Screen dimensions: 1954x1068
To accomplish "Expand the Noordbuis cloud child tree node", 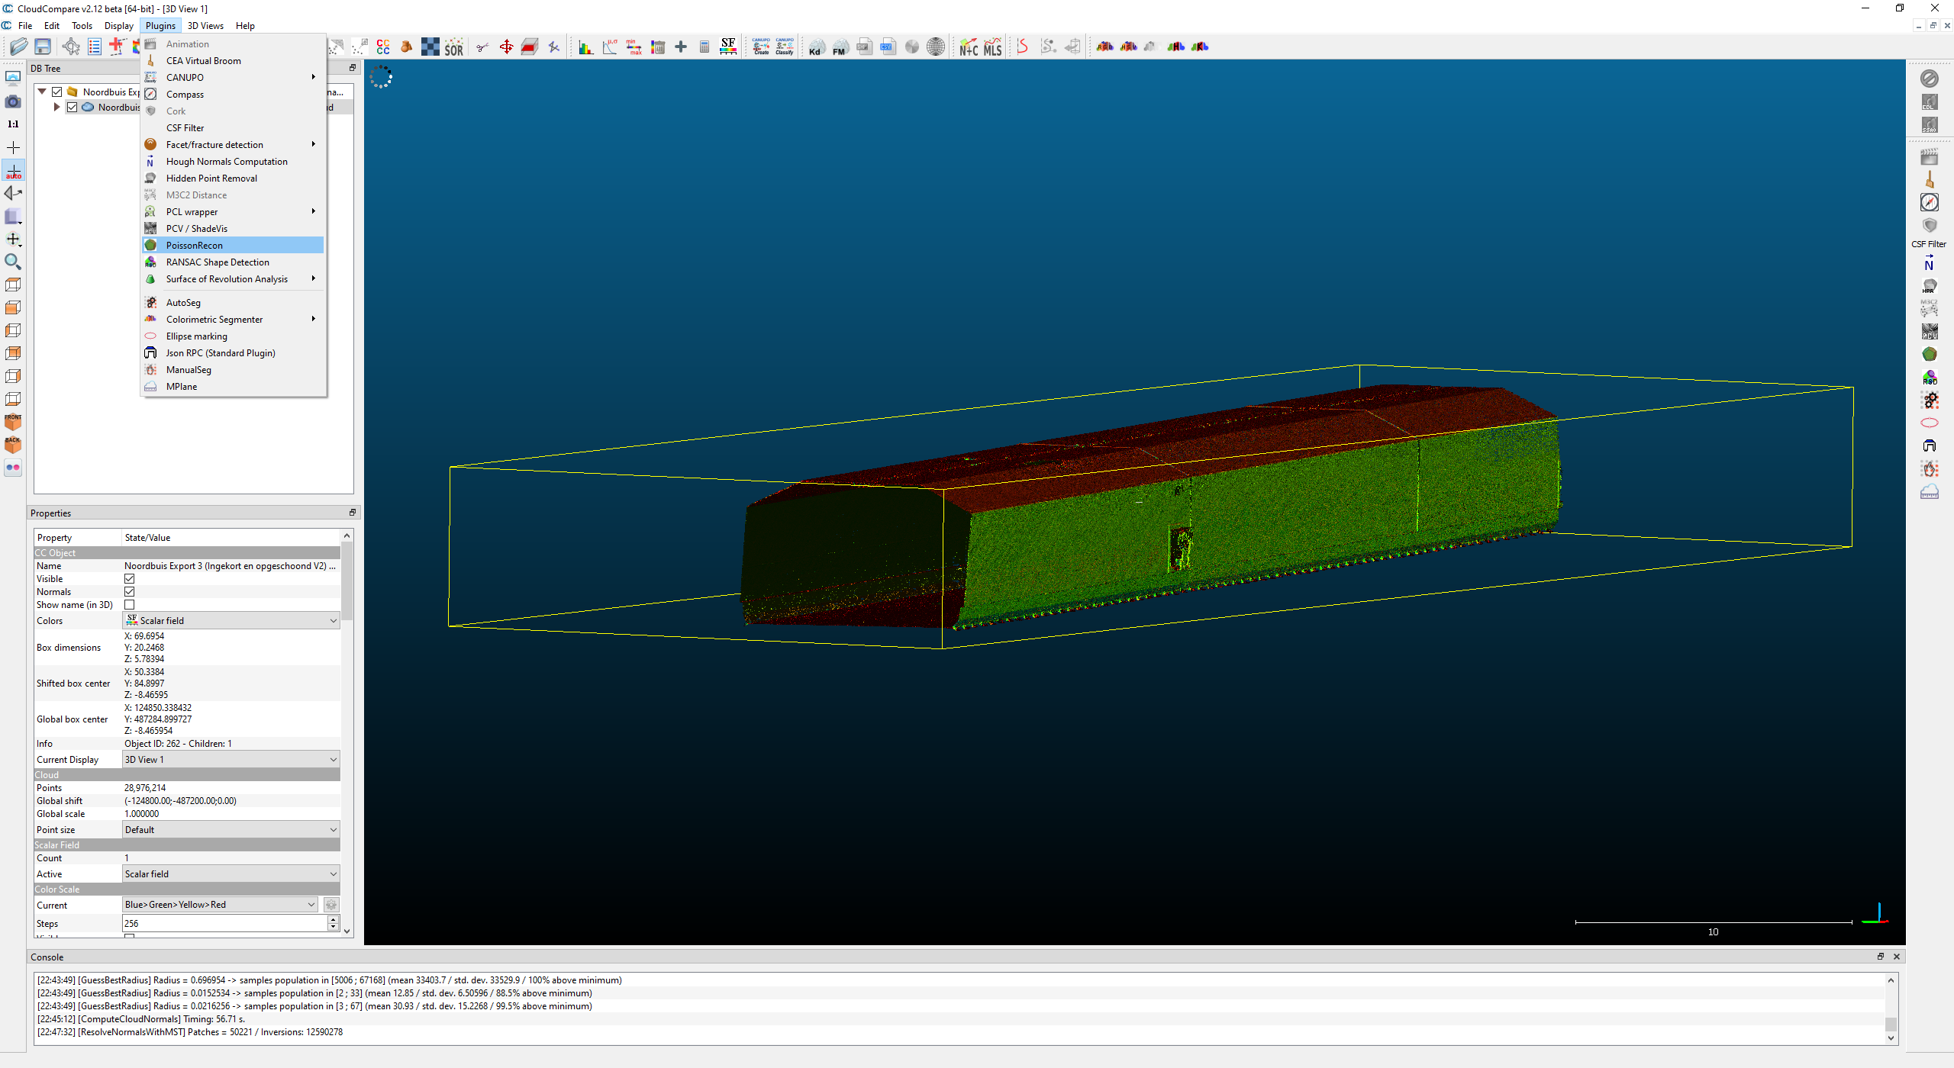I will tap(57, 108).
